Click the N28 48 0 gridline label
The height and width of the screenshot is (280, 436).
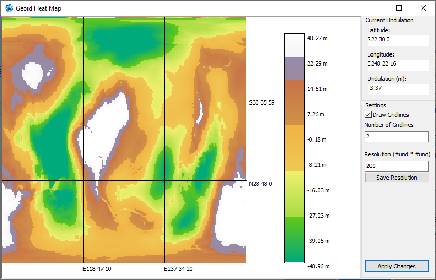click(x=260, y=184)
